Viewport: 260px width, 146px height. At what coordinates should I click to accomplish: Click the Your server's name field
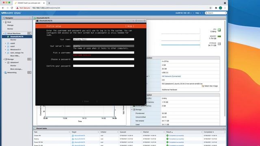click(x=104, y=46)
